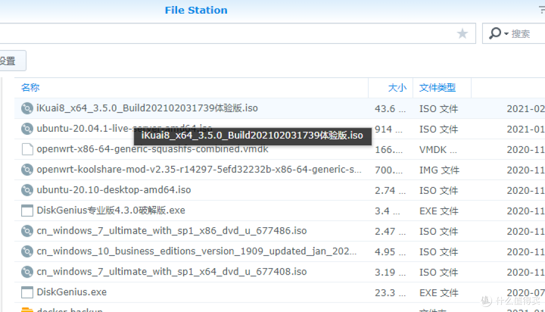Sort files by the 大小 column
Image resolution: width=545 pixels, height=312 pixels.
click(397, 87)
